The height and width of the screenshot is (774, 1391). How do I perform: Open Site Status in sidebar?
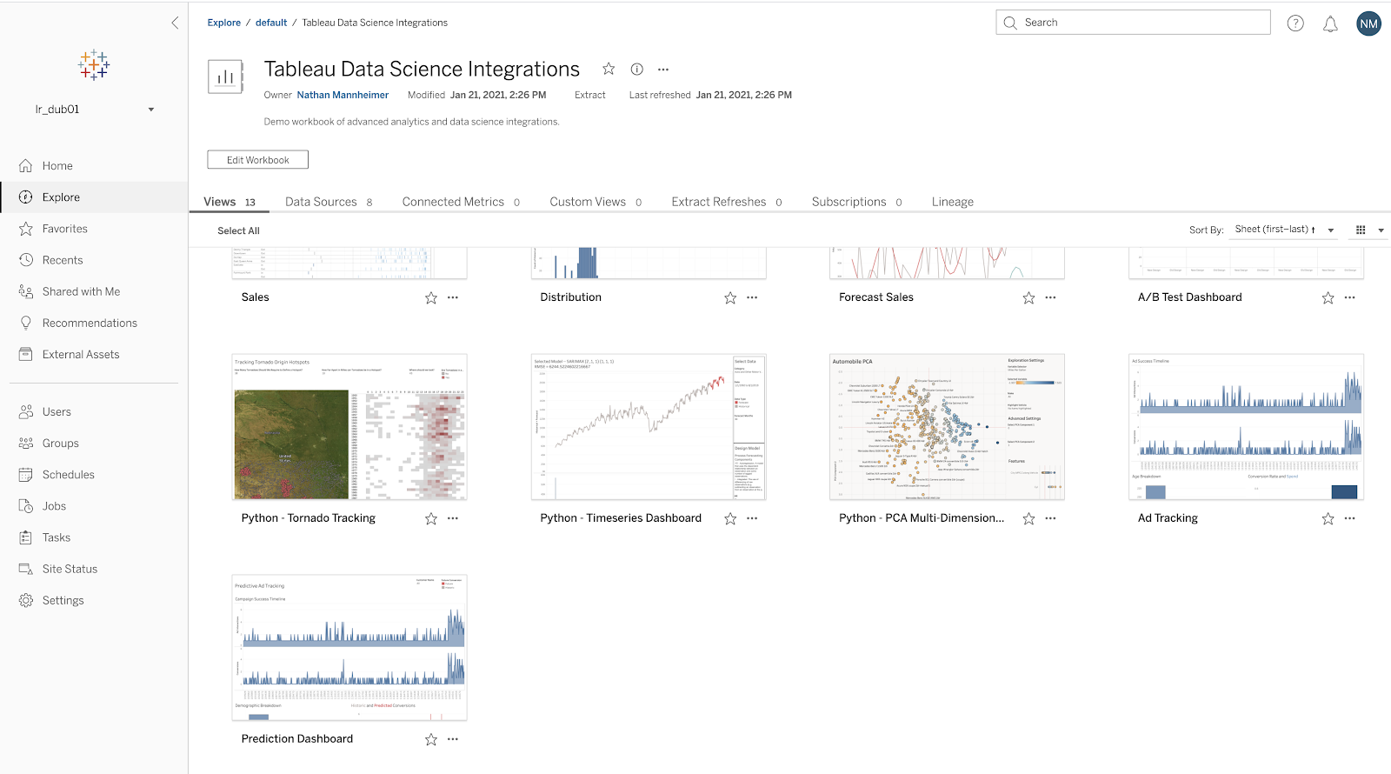tap(70, 569)
